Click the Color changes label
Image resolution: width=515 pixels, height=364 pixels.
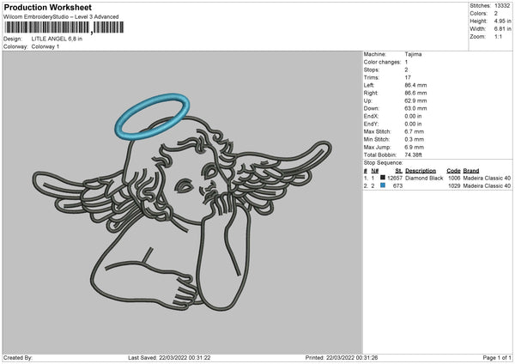pyautogui.click(x=382, y=62)
